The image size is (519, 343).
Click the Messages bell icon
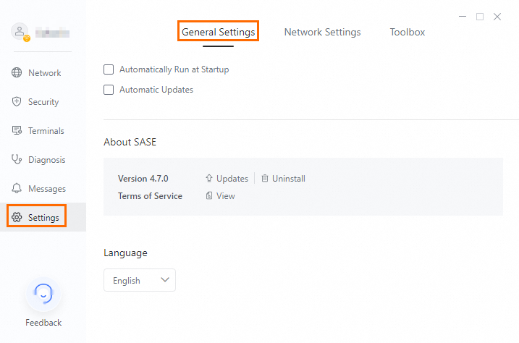(17, 189)
